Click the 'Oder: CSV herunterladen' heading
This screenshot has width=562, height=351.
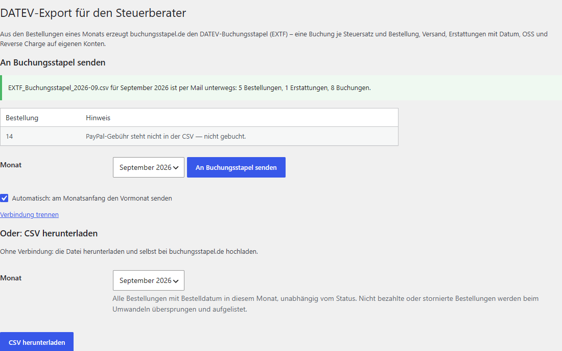(x=49, y=233)
